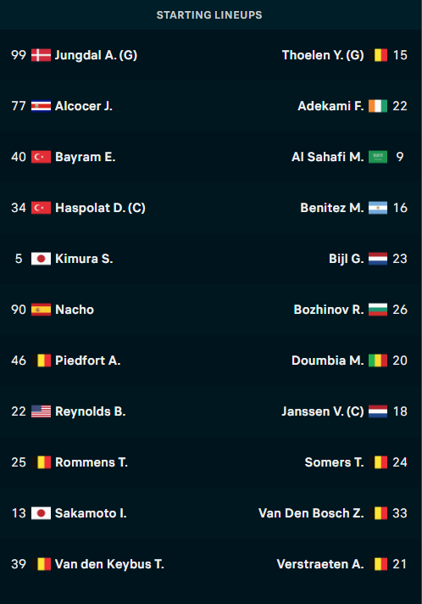
Task: Click the Starting Lineups header
Action: coord(209,15)
